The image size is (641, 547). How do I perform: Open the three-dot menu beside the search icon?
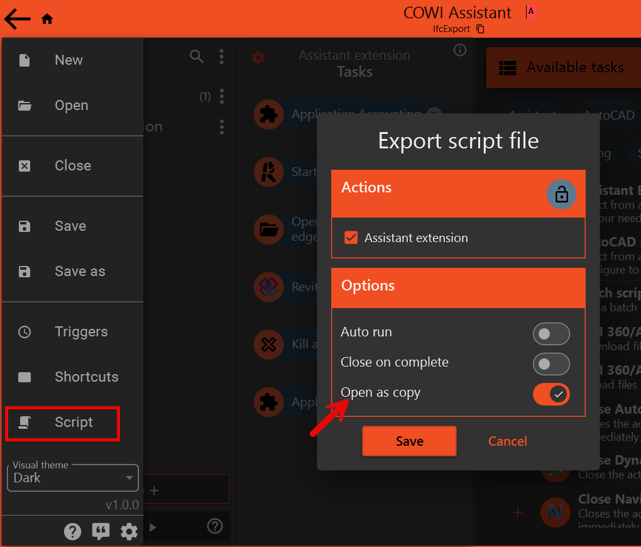click(221, 56)
